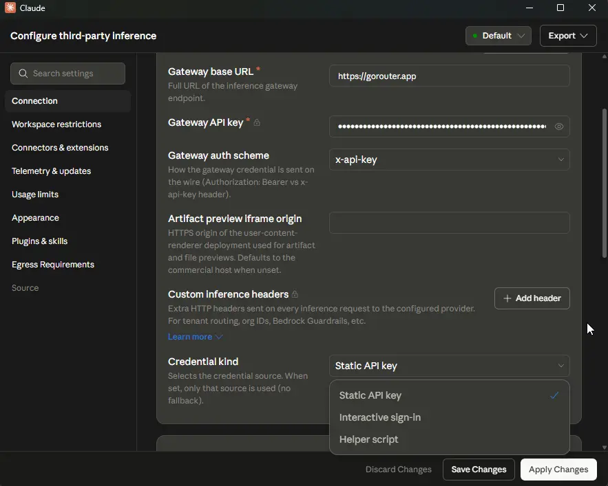Open Connection settings section
The height and width of the screenshot is (486, 608).
67,101
